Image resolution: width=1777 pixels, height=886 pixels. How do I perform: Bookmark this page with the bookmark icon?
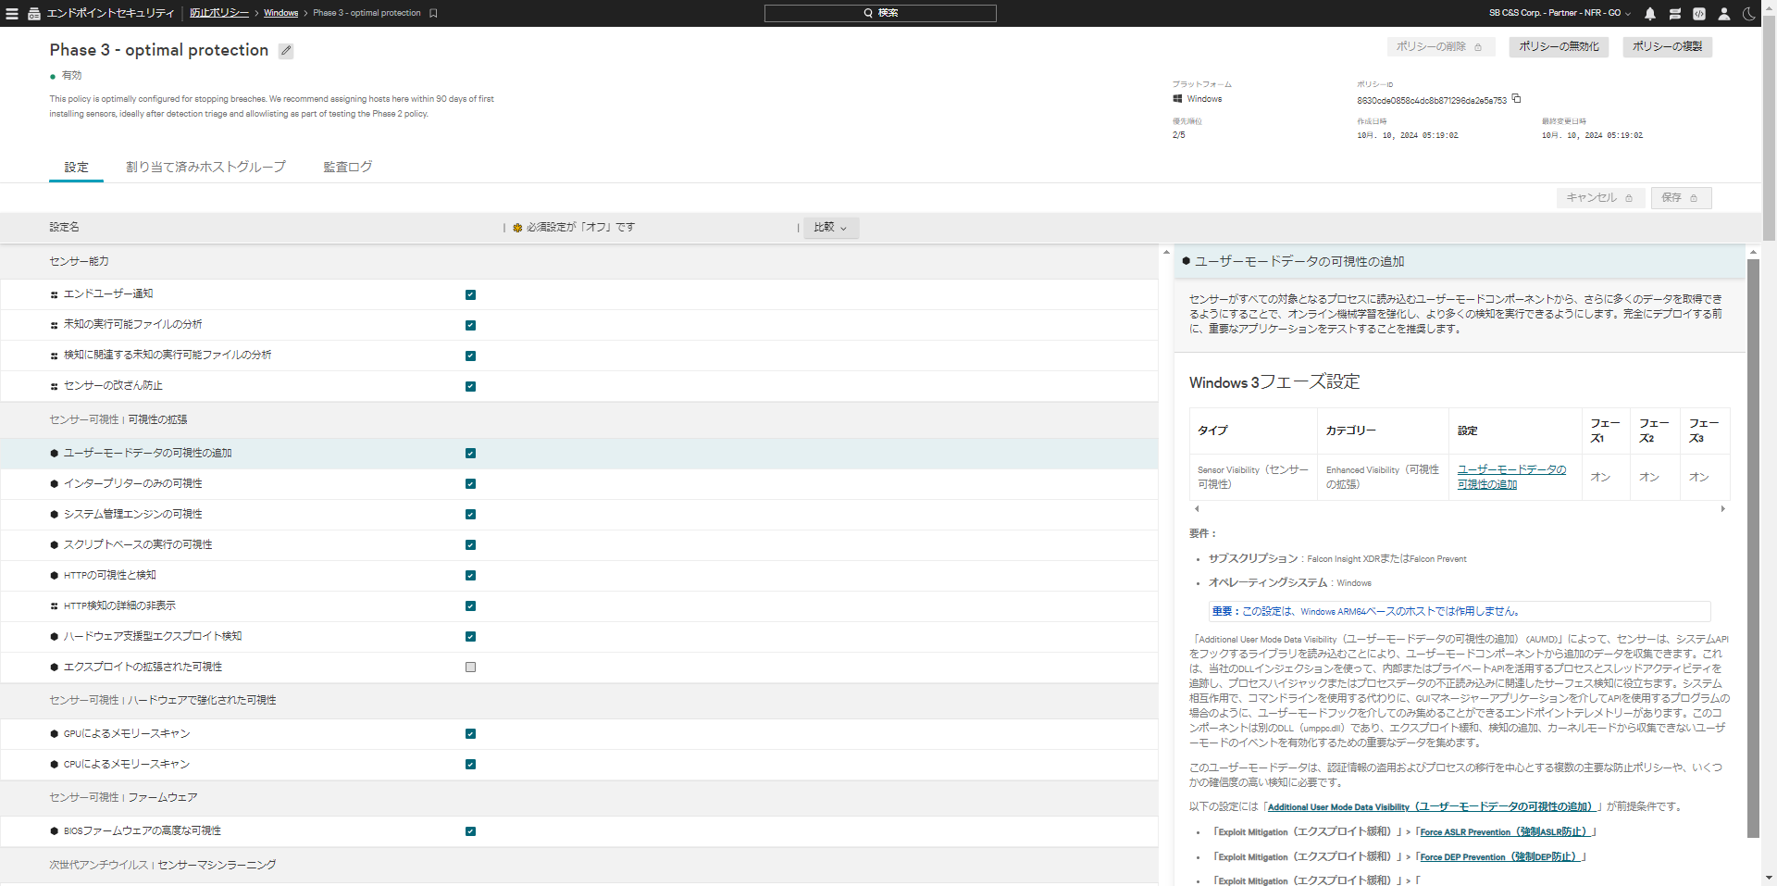click(x=433, y=13)
